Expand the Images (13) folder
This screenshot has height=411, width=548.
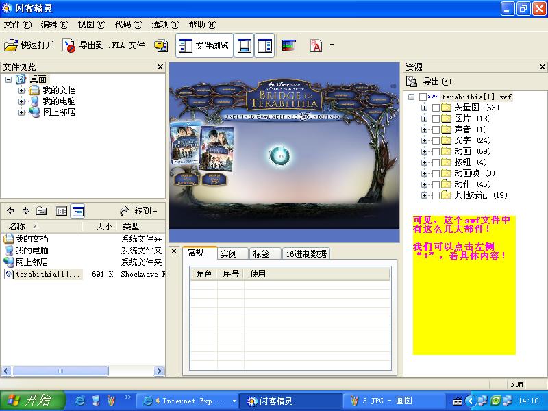(x=424, y=119)
